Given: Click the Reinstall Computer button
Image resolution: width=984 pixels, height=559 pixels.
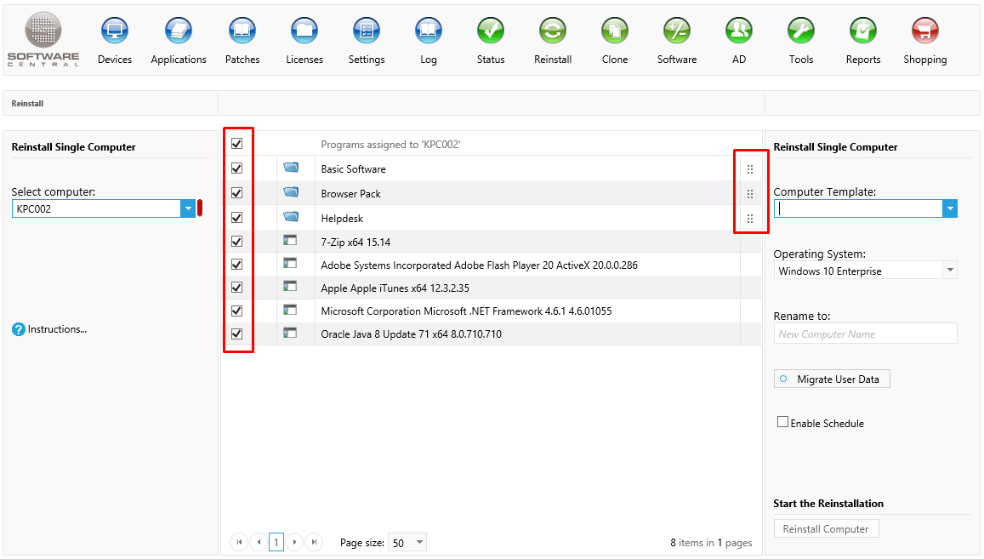Looking at the screenshot, I should point(825,529).
